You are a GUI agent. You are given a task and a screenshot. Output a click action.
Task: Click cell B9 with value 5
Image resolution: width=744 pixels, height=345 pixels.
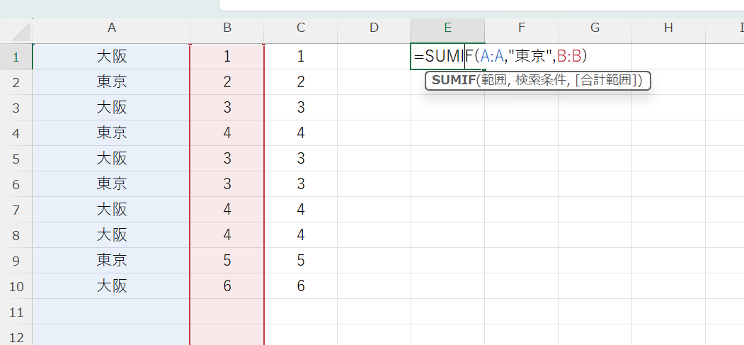(x=227, y=261)
